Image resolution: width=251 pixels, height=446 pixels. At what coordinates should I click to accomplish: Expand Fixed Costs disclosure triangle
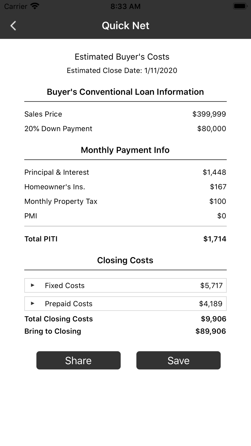[32, 285]
